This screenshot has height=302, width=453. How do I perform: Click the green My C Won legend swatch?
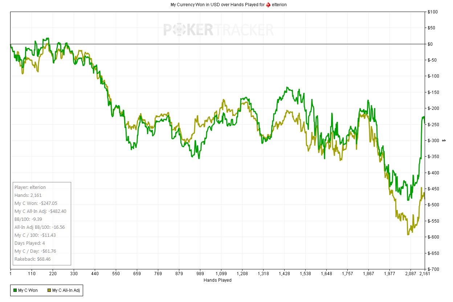pos(15,290)
